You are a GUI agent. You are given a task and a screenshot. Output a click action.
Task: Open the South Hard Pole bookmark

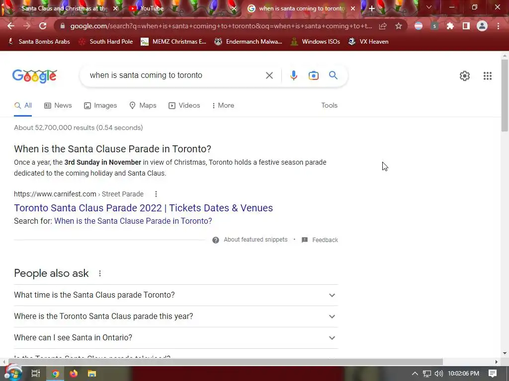pos(106,42)
